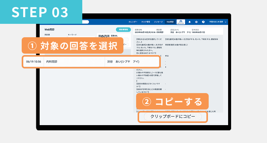Go to the タスク管理 menu item
The height and width of the screenshot is (143, 267).
coord(145,22)
